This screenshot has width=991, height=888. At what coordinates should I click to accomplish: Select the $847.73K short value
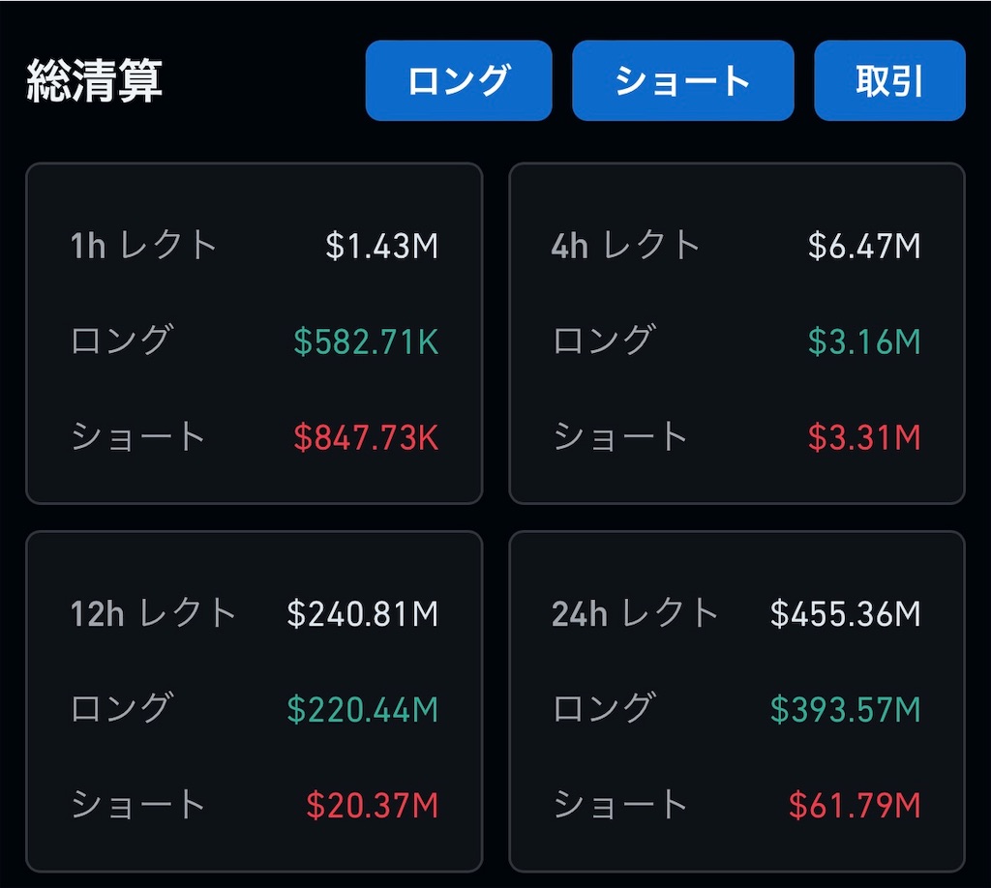[x=366, y=437]
